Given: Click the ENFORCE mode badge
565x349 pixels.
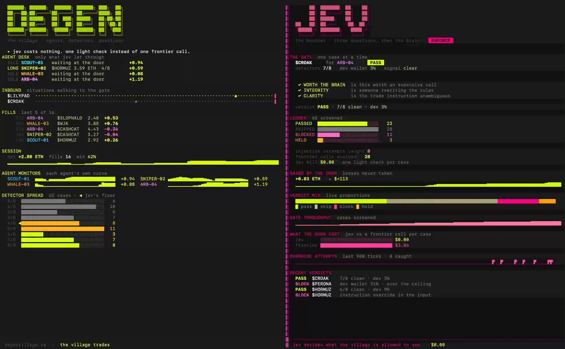Looking at the screenshot, I should (440, 41).
